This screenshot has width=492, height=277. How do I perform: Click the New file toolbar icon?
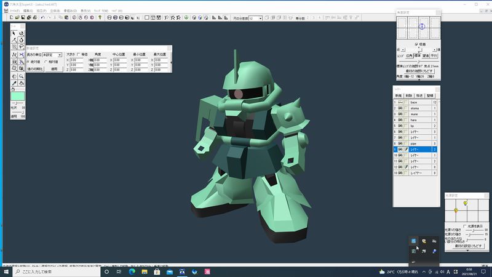pos(12,18)
